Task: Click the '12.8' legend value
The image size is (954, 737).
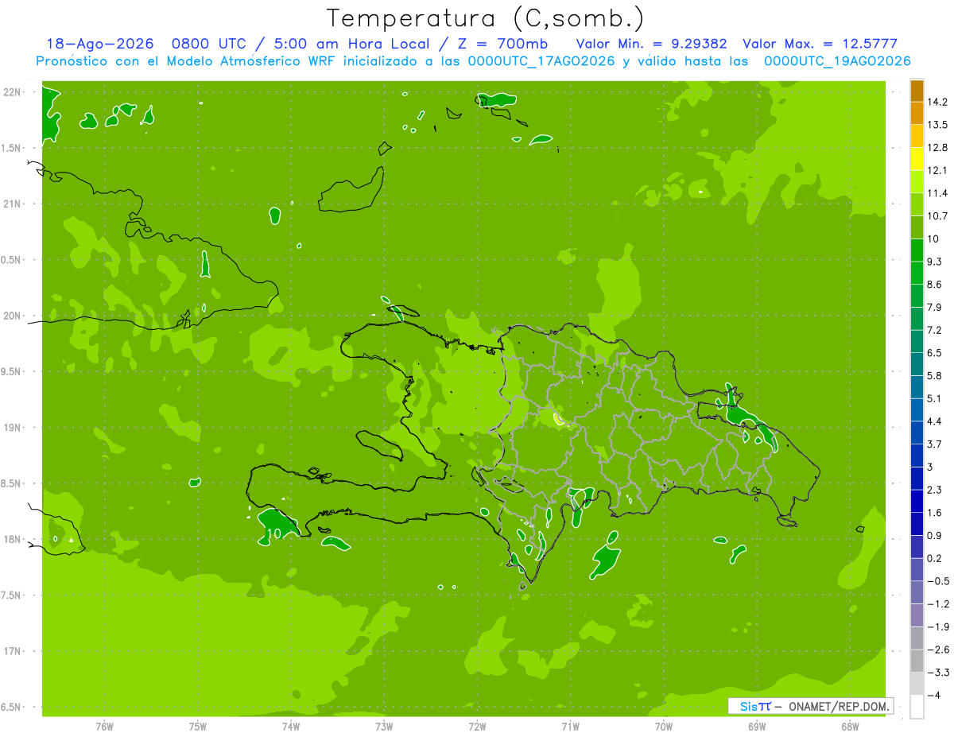Action: point(938,148)
